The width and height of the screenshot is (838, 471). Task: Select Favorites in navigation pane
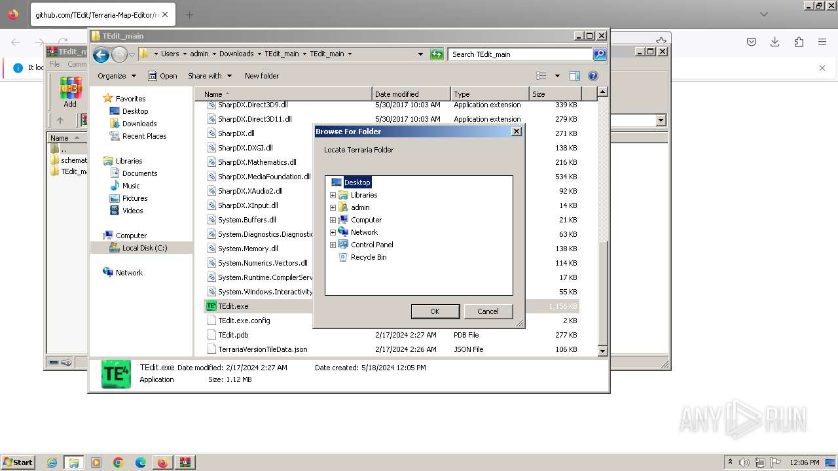(x=130, y=99)
